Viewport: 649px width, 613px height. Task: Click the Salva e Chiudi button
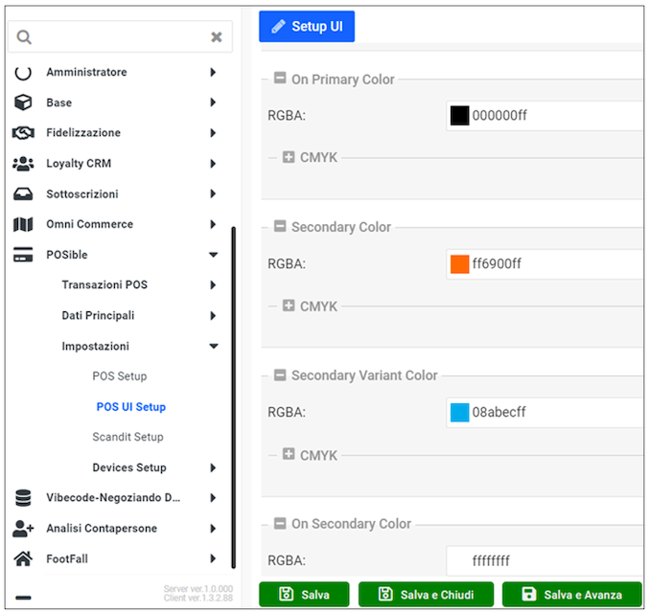426,595
